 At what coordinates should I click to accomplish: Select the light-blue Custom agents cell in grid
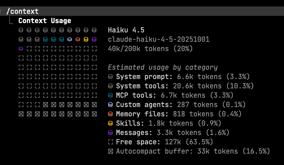coord(70,39)
